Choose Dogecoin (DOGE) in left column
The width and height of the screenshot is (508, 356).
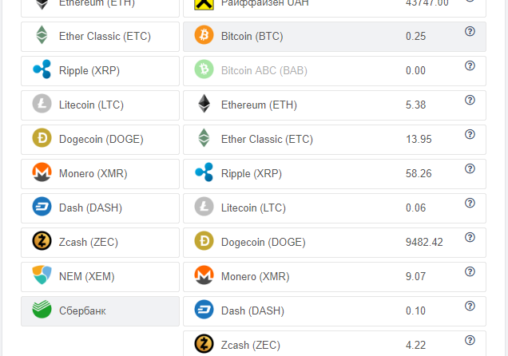click(x=101, y=139)
